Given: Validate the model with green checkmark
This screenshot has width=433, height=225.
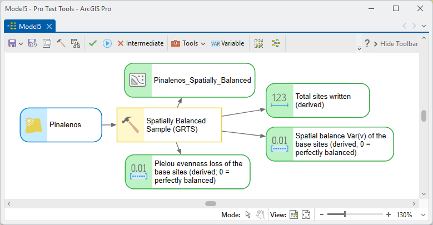Looking at the screenshot, I should [x=93, y=43].
